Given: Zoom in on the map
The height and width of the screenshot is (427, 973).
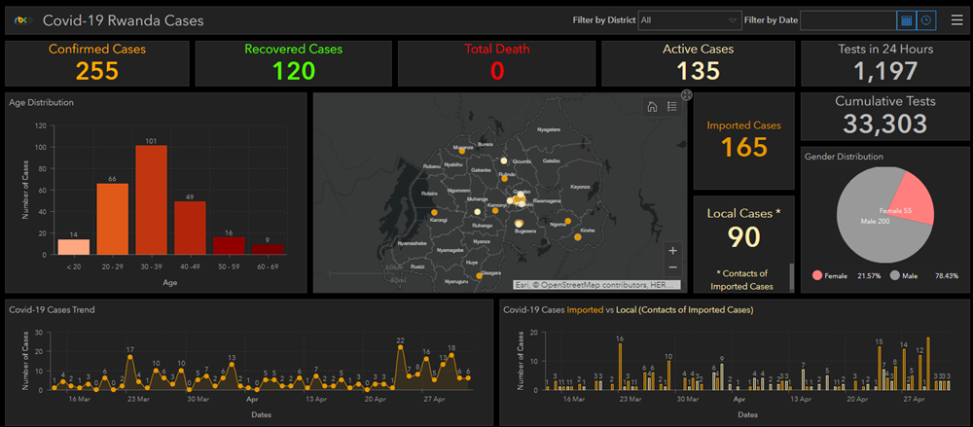Looking at the screenshot, I should (673, 251).
